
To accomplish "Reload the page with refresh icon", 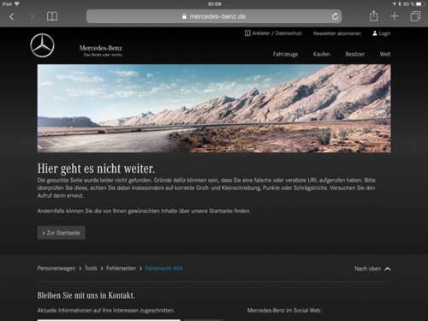I will (x=335, y=16).
